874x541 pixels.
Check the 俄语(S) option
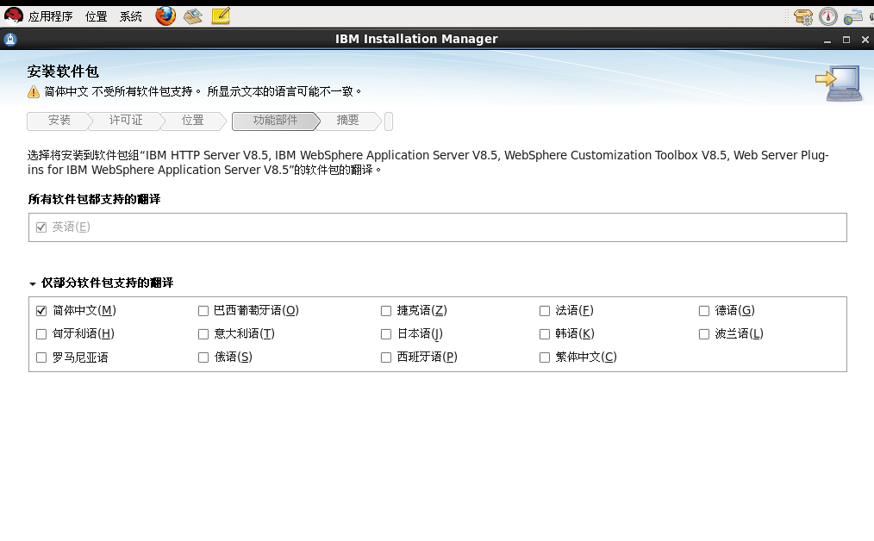[x=203, y=358]
